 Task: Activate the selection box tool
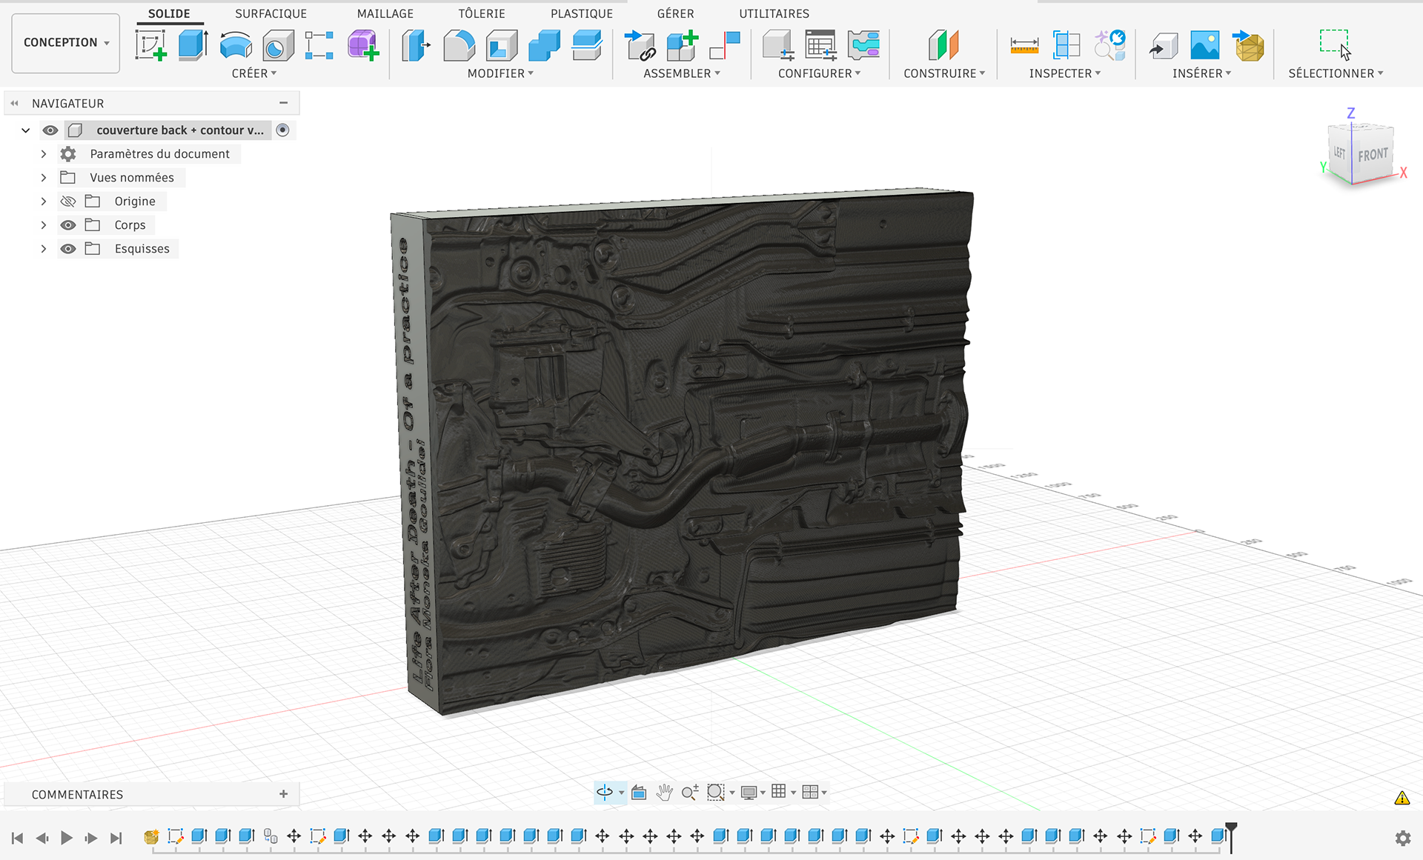(x=1335, y=44)
